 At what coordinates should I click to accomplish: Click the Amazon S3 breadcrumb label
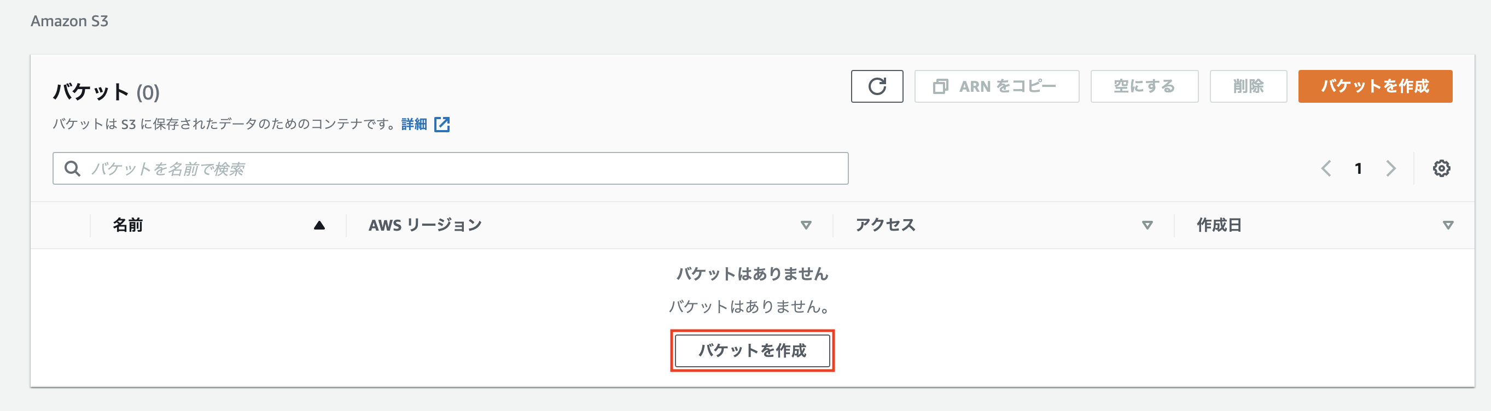pyautogui.click(x=69, y=21)
